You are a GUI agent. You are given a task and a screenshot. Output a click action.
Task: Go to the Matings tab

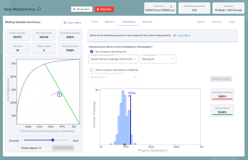coord(147,22)
